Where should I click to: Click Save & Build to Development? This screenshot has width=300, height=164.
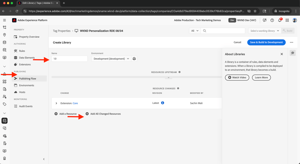click(x=266, y=42)
